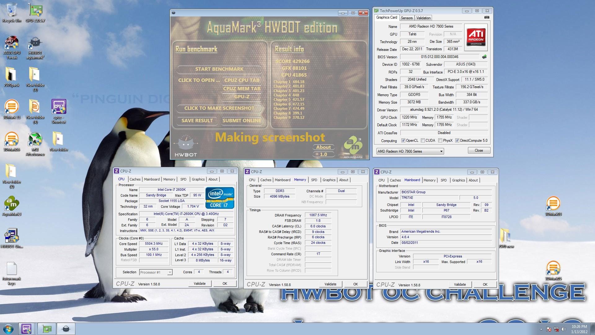Open SPD tab in middle CPU-Z window
Viewport: 595px width, 335px height.
(314, 180)
